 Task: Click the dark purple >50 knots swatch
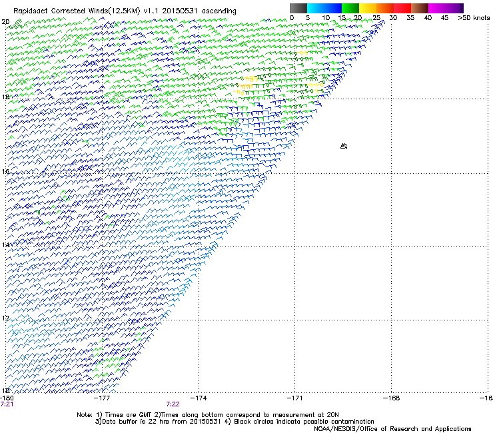(460, 8)
